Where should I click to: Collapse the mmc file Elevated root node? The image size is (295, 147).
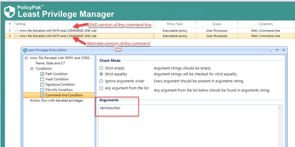tap(26, 58)
